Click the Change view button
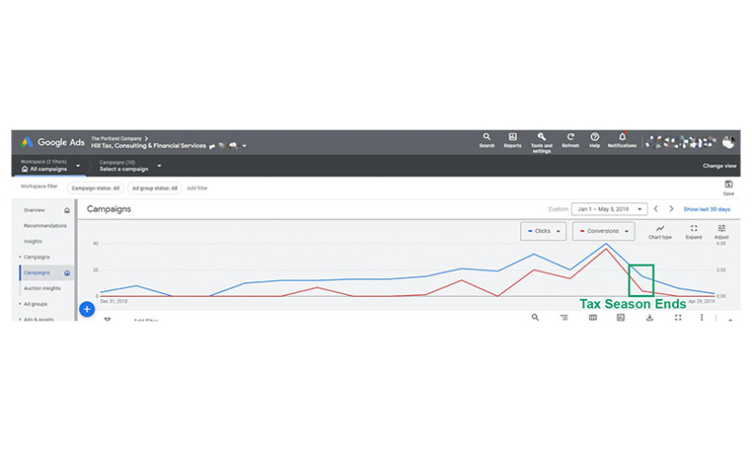 (x=719, y=165)
